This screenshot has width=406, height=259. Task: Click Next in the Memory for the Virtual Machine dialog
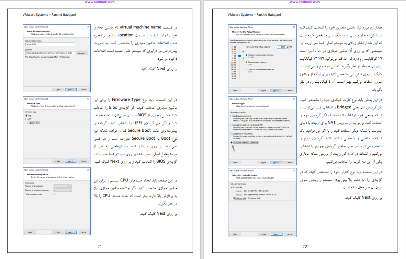coord(276,91)
